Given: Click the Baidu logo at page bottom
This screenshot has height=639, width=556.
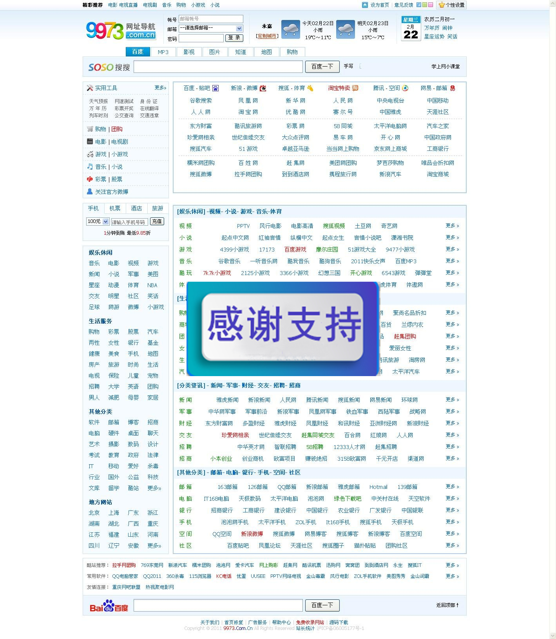Looking at the screenshot, I should coord(109,606).
